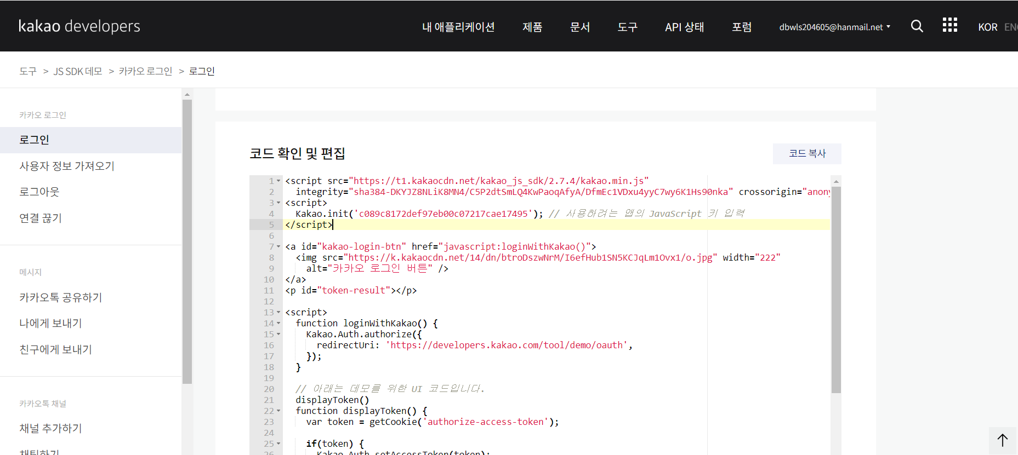
Task: Click the code editor scrollbar up arrow
Action: pyautogui.click(x=836, y=181)
